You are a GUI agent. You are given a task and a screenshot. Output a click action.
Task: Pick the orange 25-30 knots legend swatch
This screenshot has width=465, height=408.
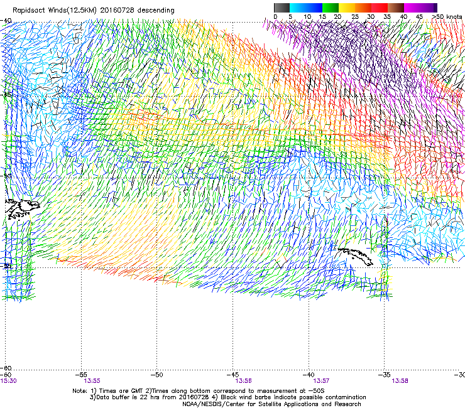click(x=363, y=8)
